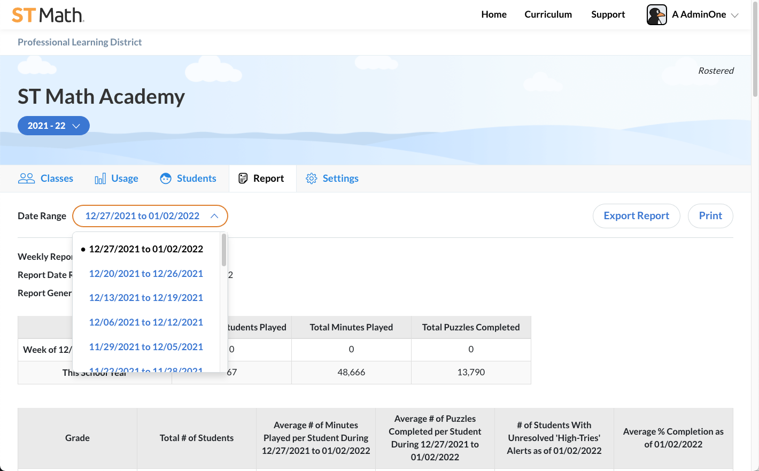The image size is (759, 471).
Task: Click the Professional Learning District link
Action: (x=80, y=42)
